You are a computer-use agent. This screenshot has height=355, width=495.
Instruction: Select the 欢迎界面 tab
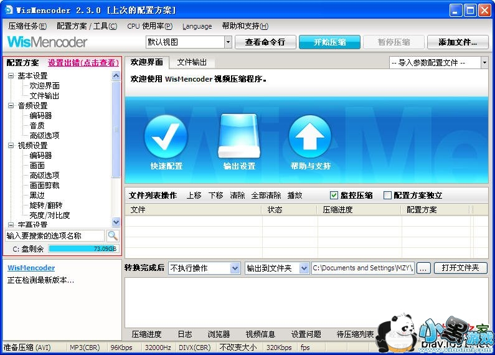coord(147,62)
